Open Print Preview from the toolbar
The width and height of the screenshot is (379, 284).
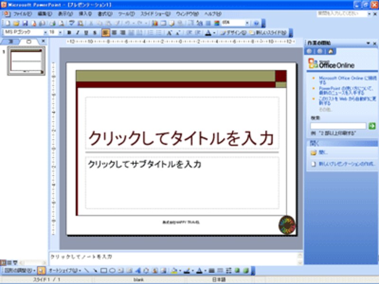(x=61, y=23)
